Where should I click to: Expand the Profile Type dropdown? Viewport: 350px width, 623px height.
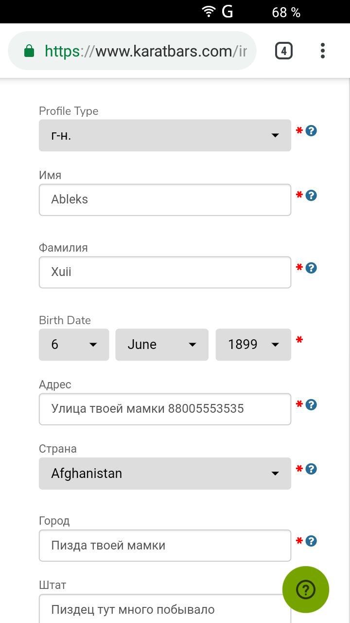tap(165, 135)
